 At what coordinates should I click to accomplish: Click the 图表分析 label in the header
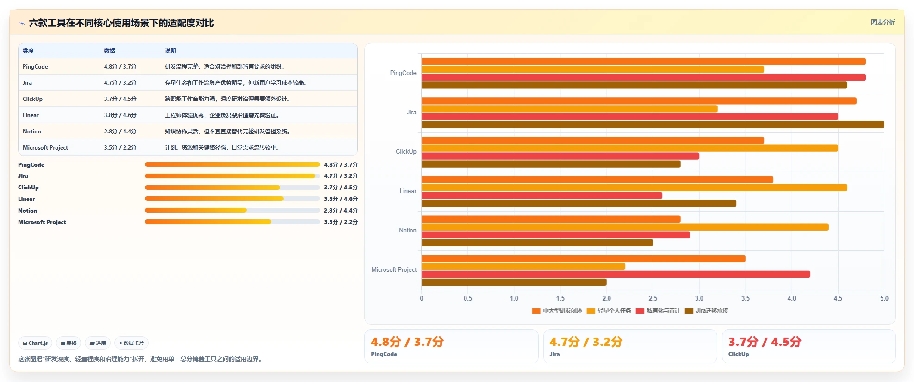click(x=883, y=22)
